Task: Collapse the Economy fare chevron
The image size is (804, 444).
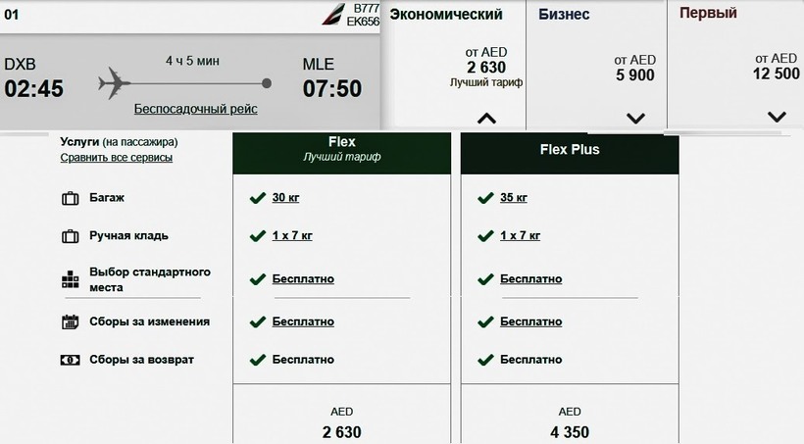Action: point(486,119)
